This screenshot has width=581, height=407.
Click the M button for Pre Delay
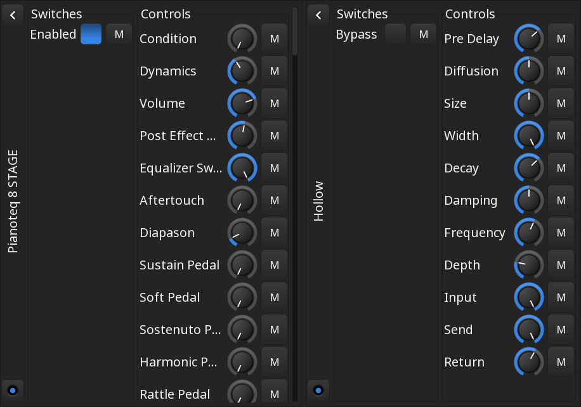point(561,39)
